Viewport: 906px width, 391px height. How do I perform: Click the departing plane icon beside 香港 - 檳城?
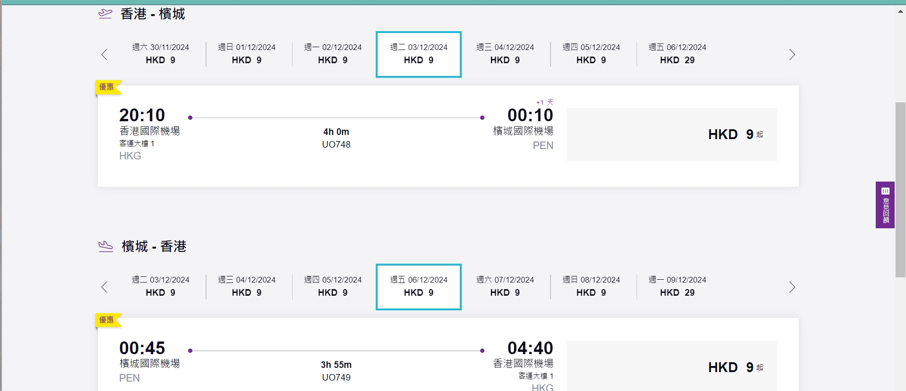pos(105,14)
